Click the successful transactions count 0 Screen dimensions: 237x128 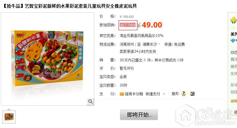[x=178, y=60]
